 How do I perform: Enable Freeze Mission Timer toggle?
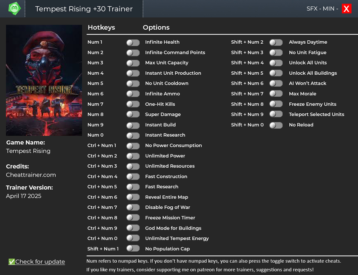[x=133, y=218]
